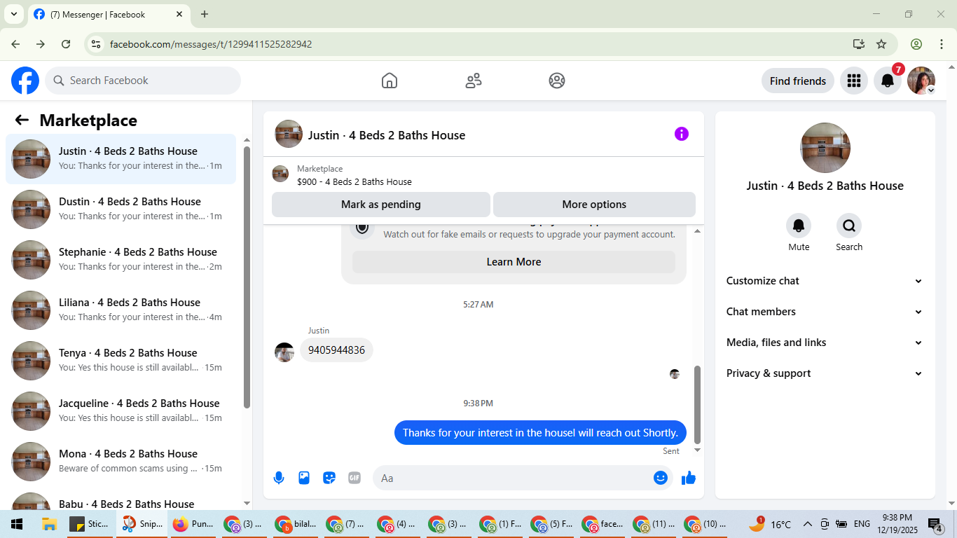Open the Friends icon in top navigation
This screenshot has height=538, width=957.
474,81
